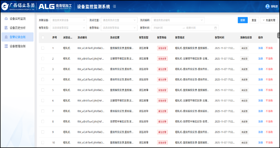Check the checkbox for row 1
The image size is (280, 148).
click(x=43, y=48)
